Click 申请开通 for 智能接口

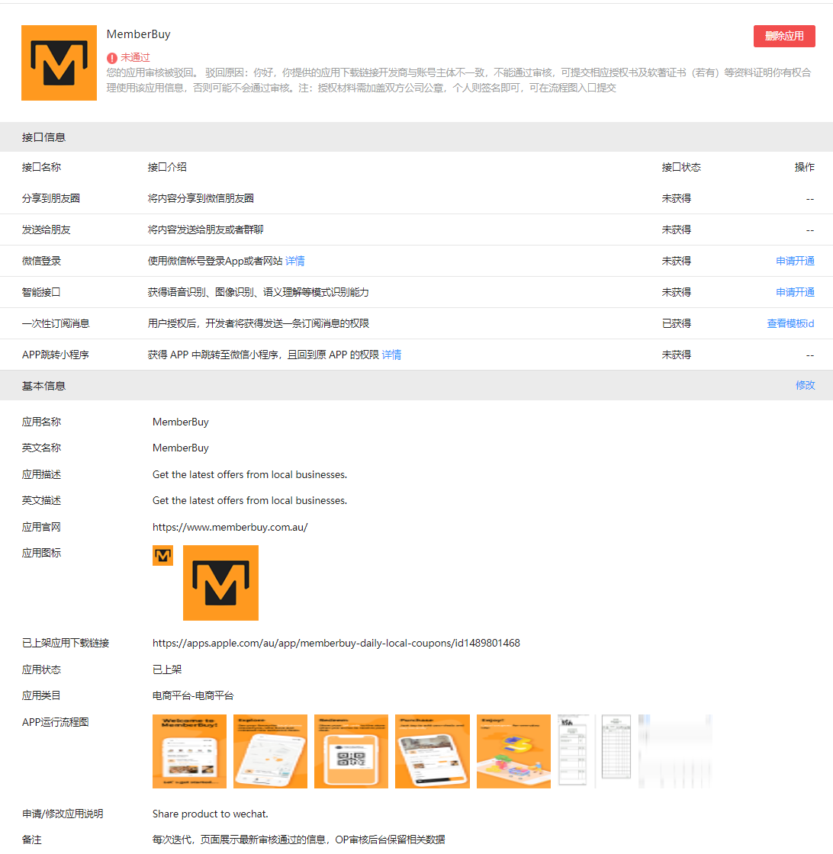(795, 292)
